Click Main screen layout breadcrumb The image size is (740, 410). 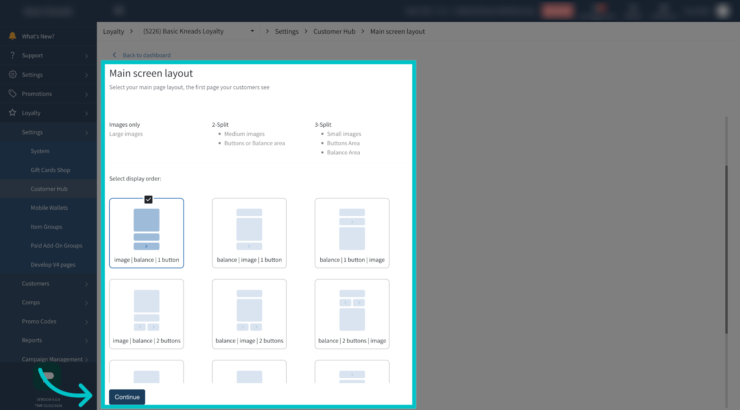397,31
